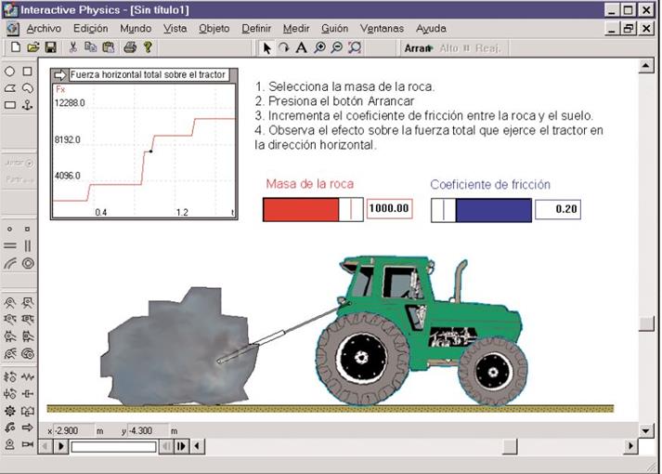Open the Guión menu
Image resolution: width=662 pixels, height=474 pixels.
click(335, 29)
